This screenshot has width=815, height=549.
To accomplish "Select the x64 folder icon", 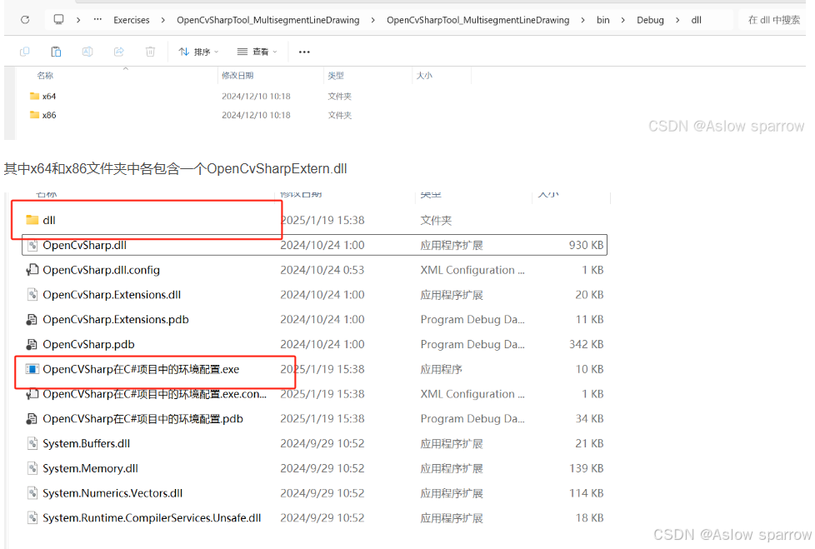I will point(35,96).
